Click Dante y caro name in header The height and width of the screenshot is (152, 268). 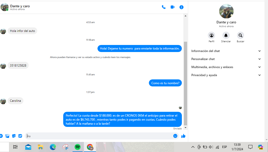[x=20, y=6]
